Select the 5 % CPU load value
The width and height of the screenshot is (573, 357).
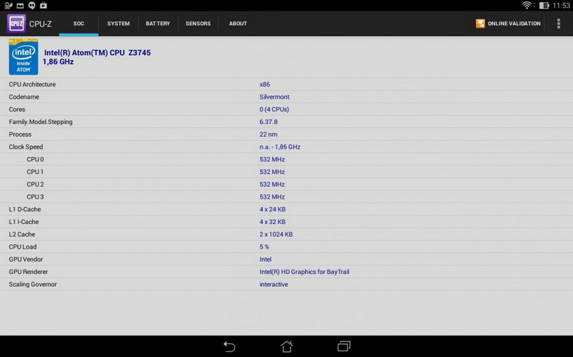[x=264, y=247]
